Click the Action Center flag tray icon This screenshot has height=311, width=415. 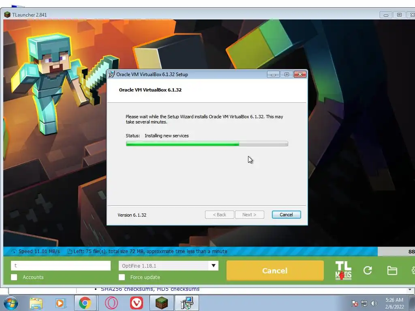[x=355, y=303]
